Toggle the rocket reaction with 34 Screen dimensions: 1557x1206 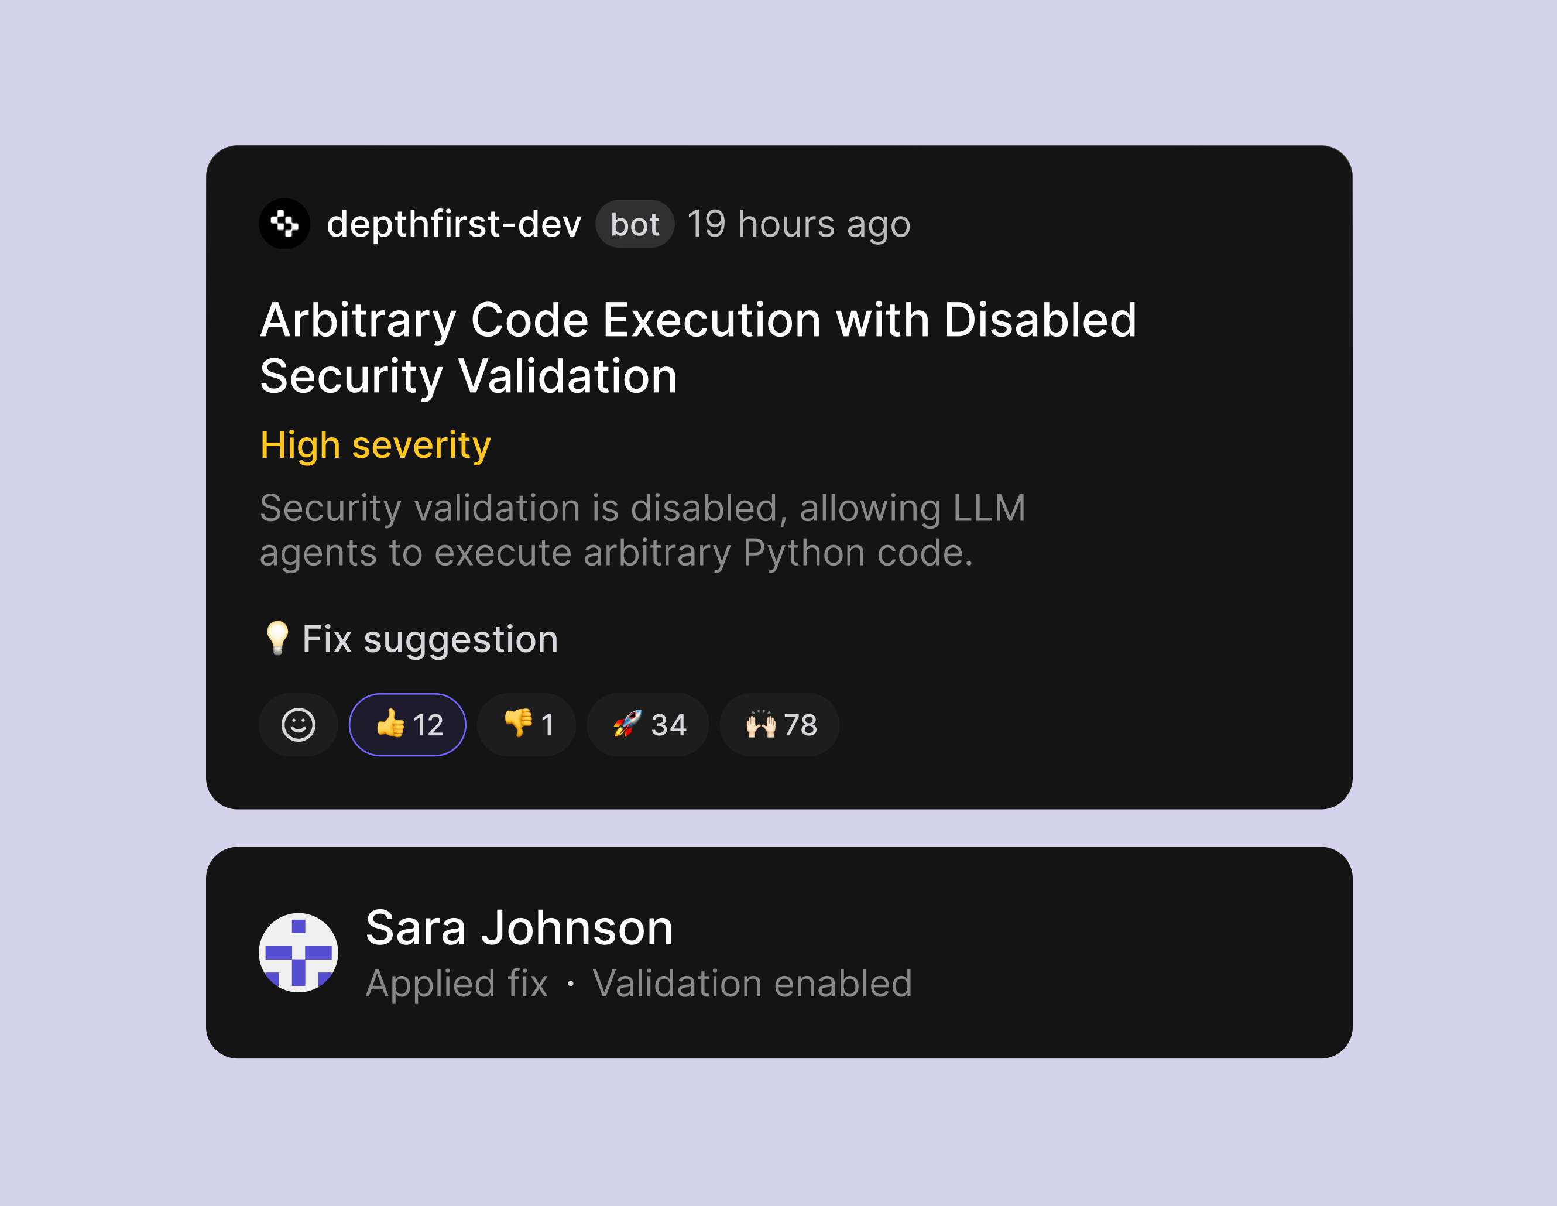click(647, 725)
